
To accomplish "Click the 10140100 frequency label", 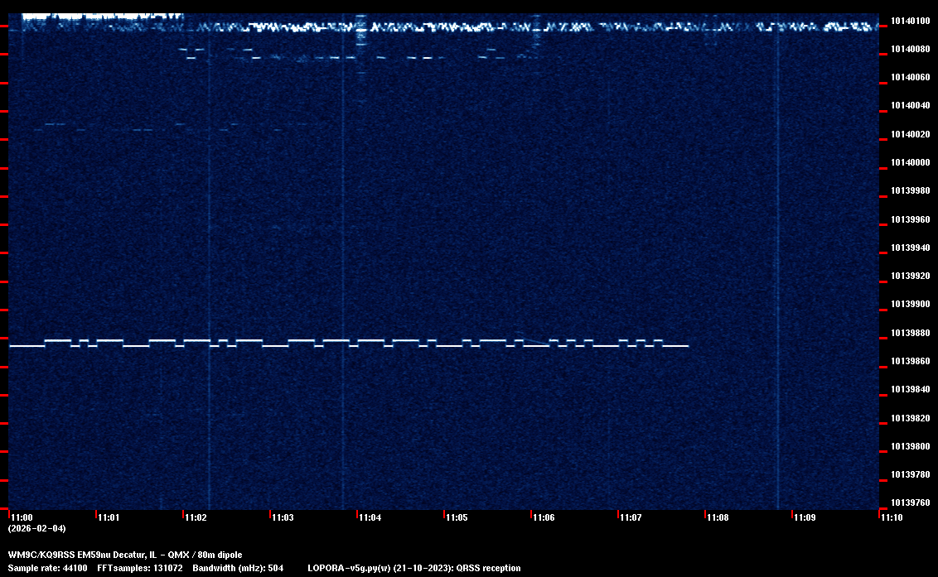I will point(909,21).
